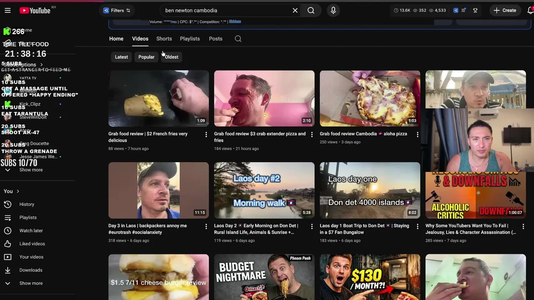Open options for 'Why Some YouTubers' video
Screen dimensions: 534x300
click(x=523, y=226)
